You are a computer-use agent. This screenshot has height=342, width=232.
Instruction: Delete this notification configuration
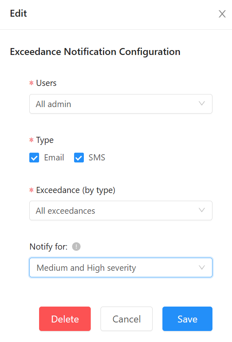[x=65, y=319]
